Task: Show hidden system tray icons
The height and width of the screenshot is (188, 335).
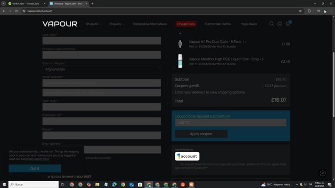Action: tap(297, 184)
